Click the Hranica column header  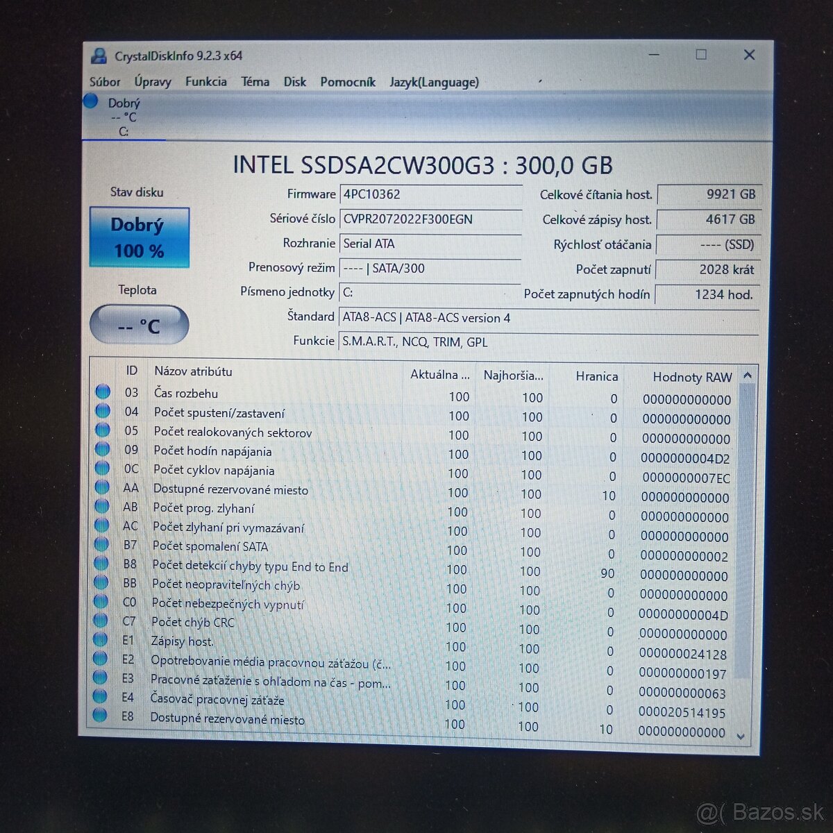click(597, 376)
